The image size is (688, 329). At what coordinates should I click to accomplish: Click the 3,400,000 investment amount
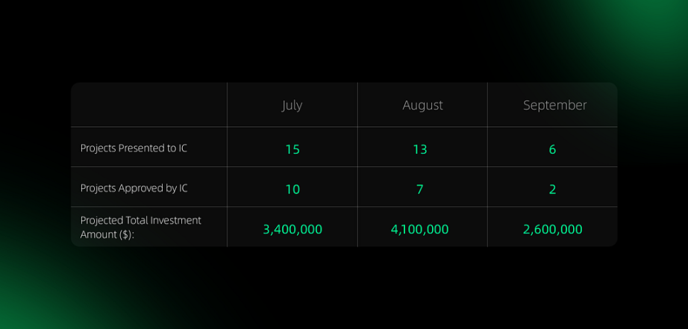click(293, 230)
